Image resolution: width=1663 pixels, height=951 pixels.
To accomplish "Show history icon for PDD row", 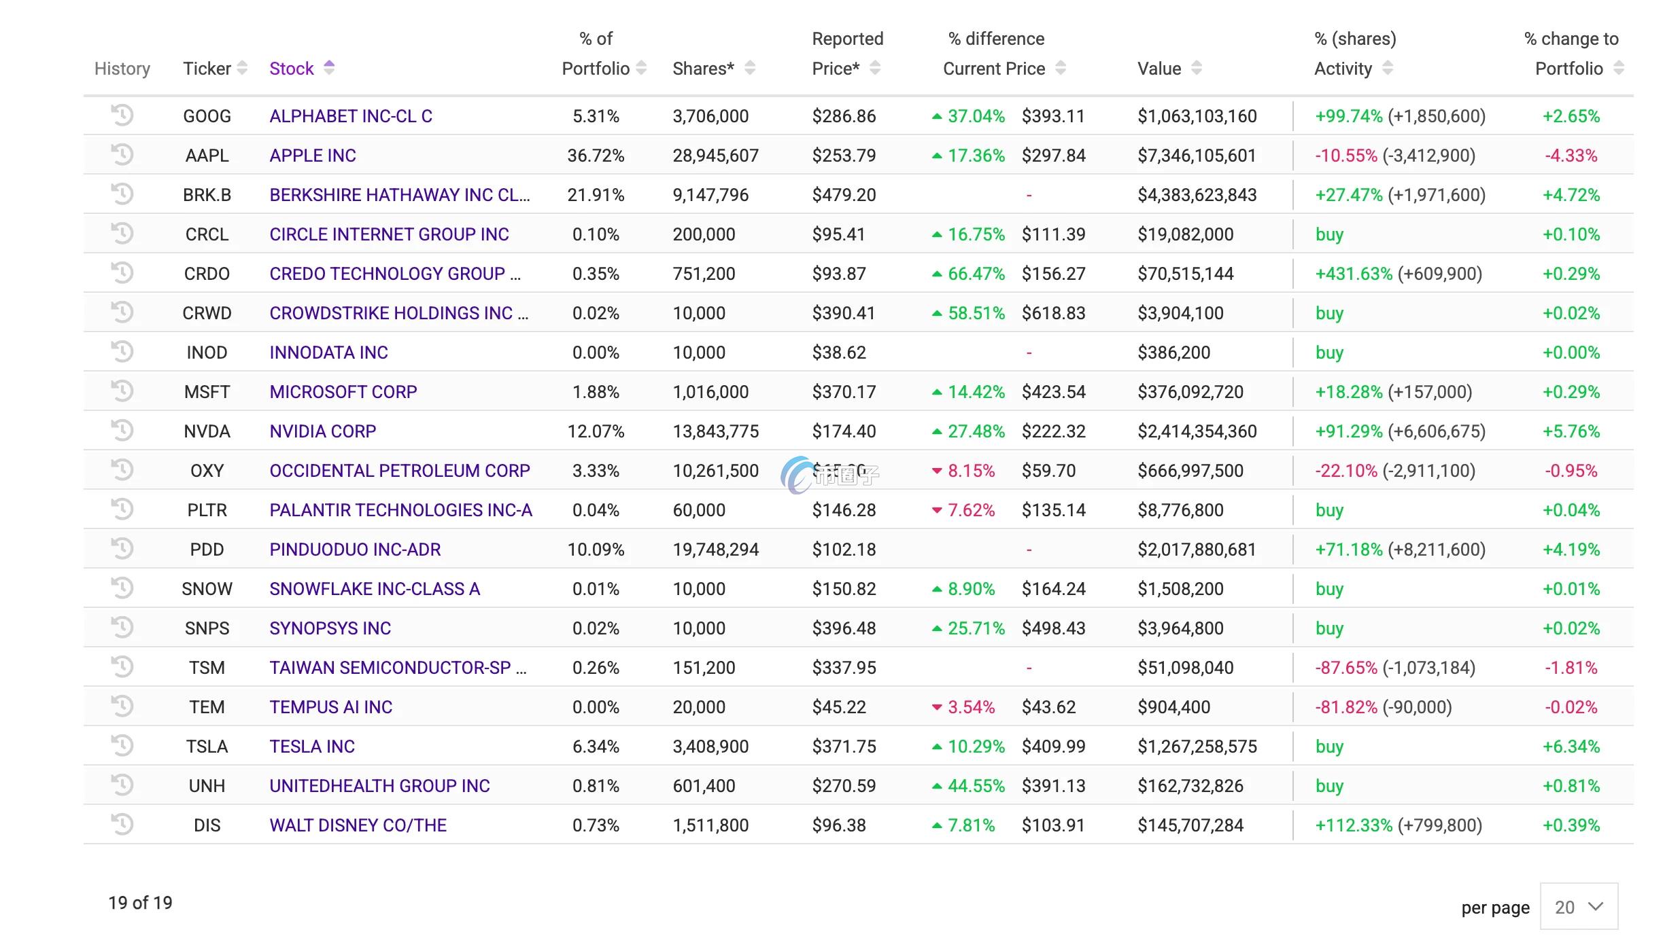I will pyautogui.click(x=122, y=548).
